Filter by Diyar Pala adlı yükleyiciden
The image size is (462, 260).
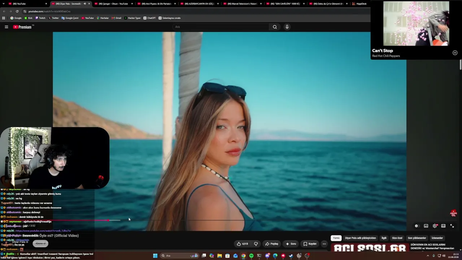(360, 238)
